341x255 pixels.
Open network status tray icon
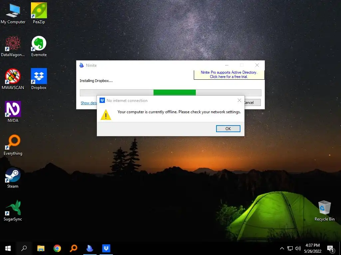pos(290,248)
